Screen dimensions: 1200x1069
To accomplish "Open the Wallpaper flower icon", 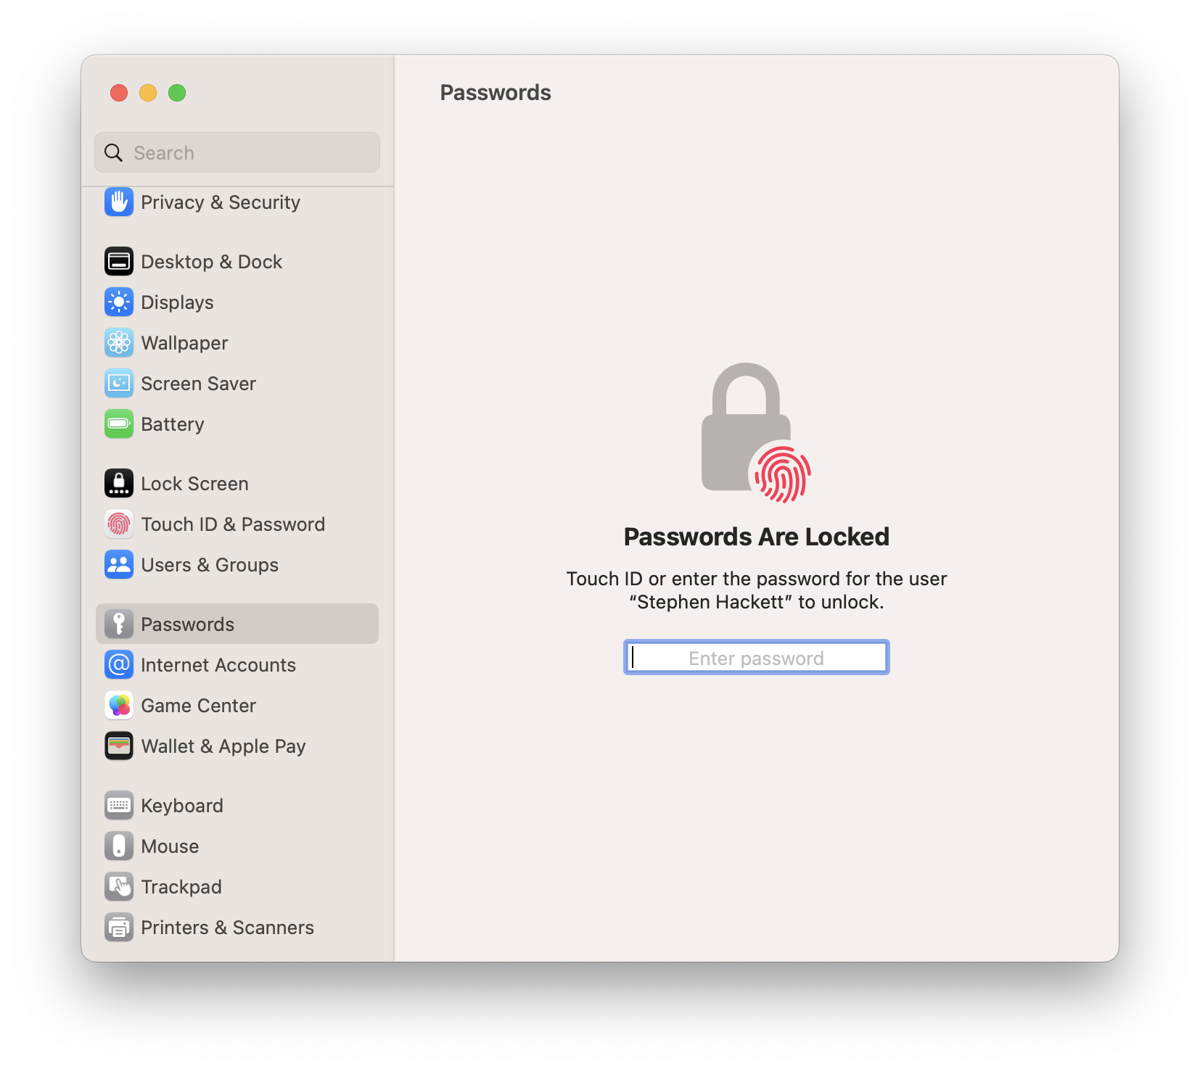I will [x=119, y=343].
